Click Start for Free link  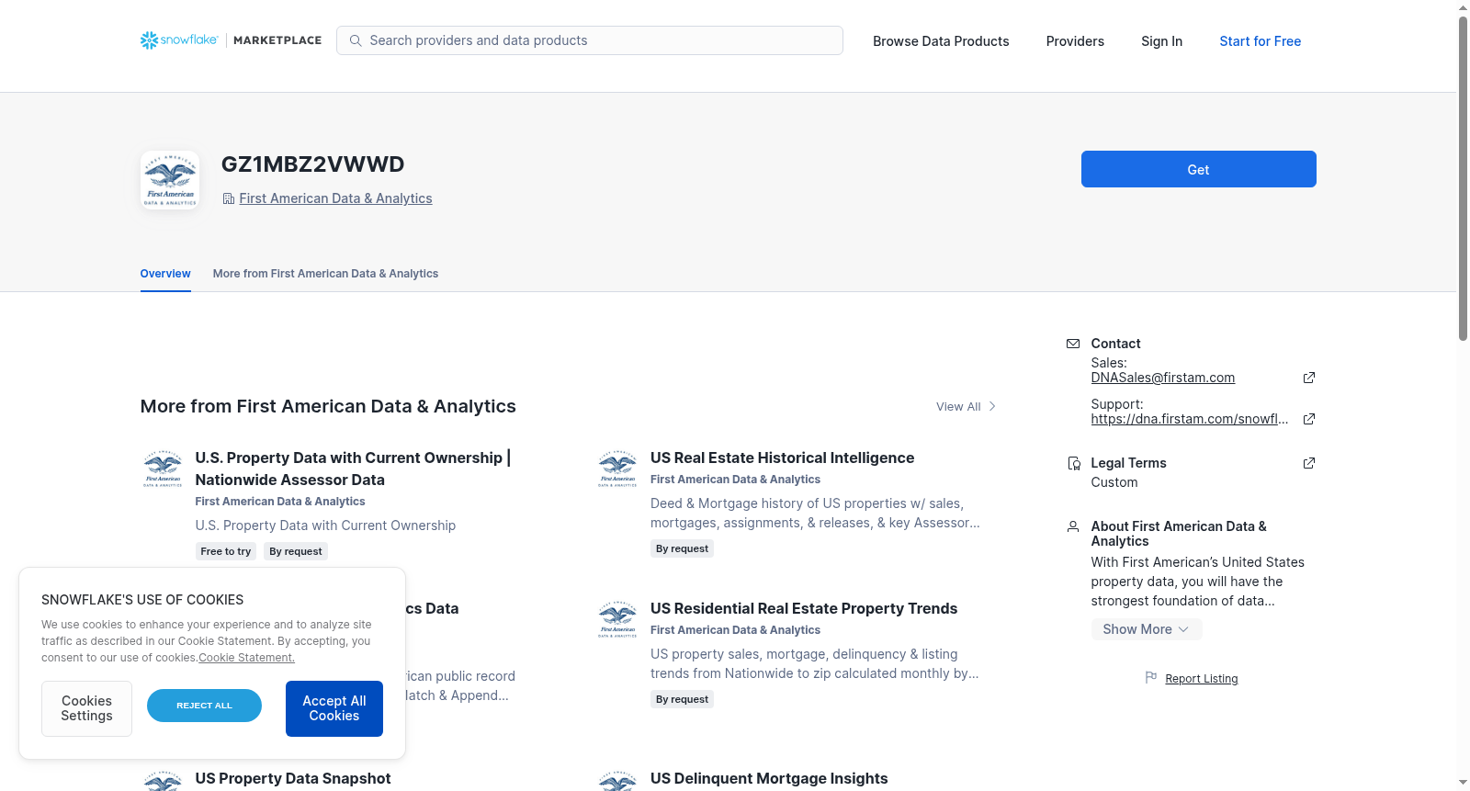pos(1260,41)
